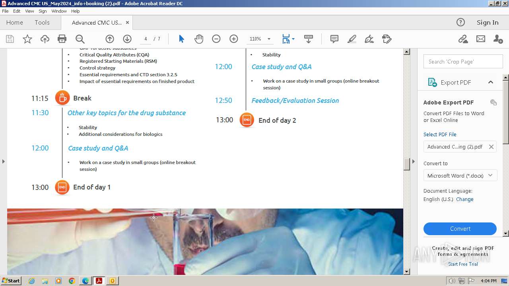This screenshot has width=509, height=286.
Task: Open Google Chrome from taskbar
Action: click(x=72, y=281)
